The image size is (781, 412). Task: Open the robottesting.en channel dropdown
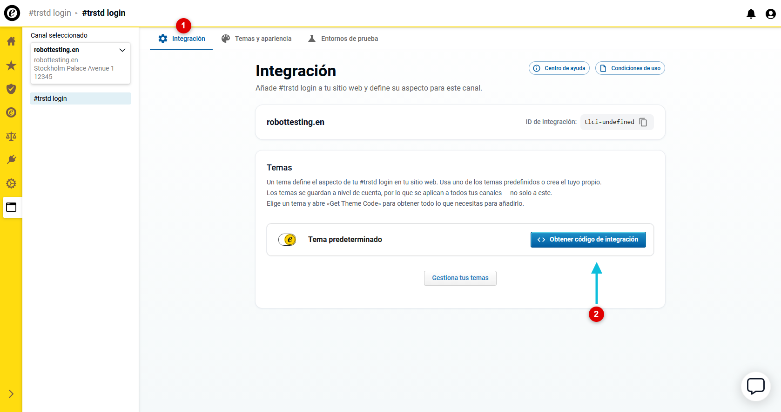[81, 63]
